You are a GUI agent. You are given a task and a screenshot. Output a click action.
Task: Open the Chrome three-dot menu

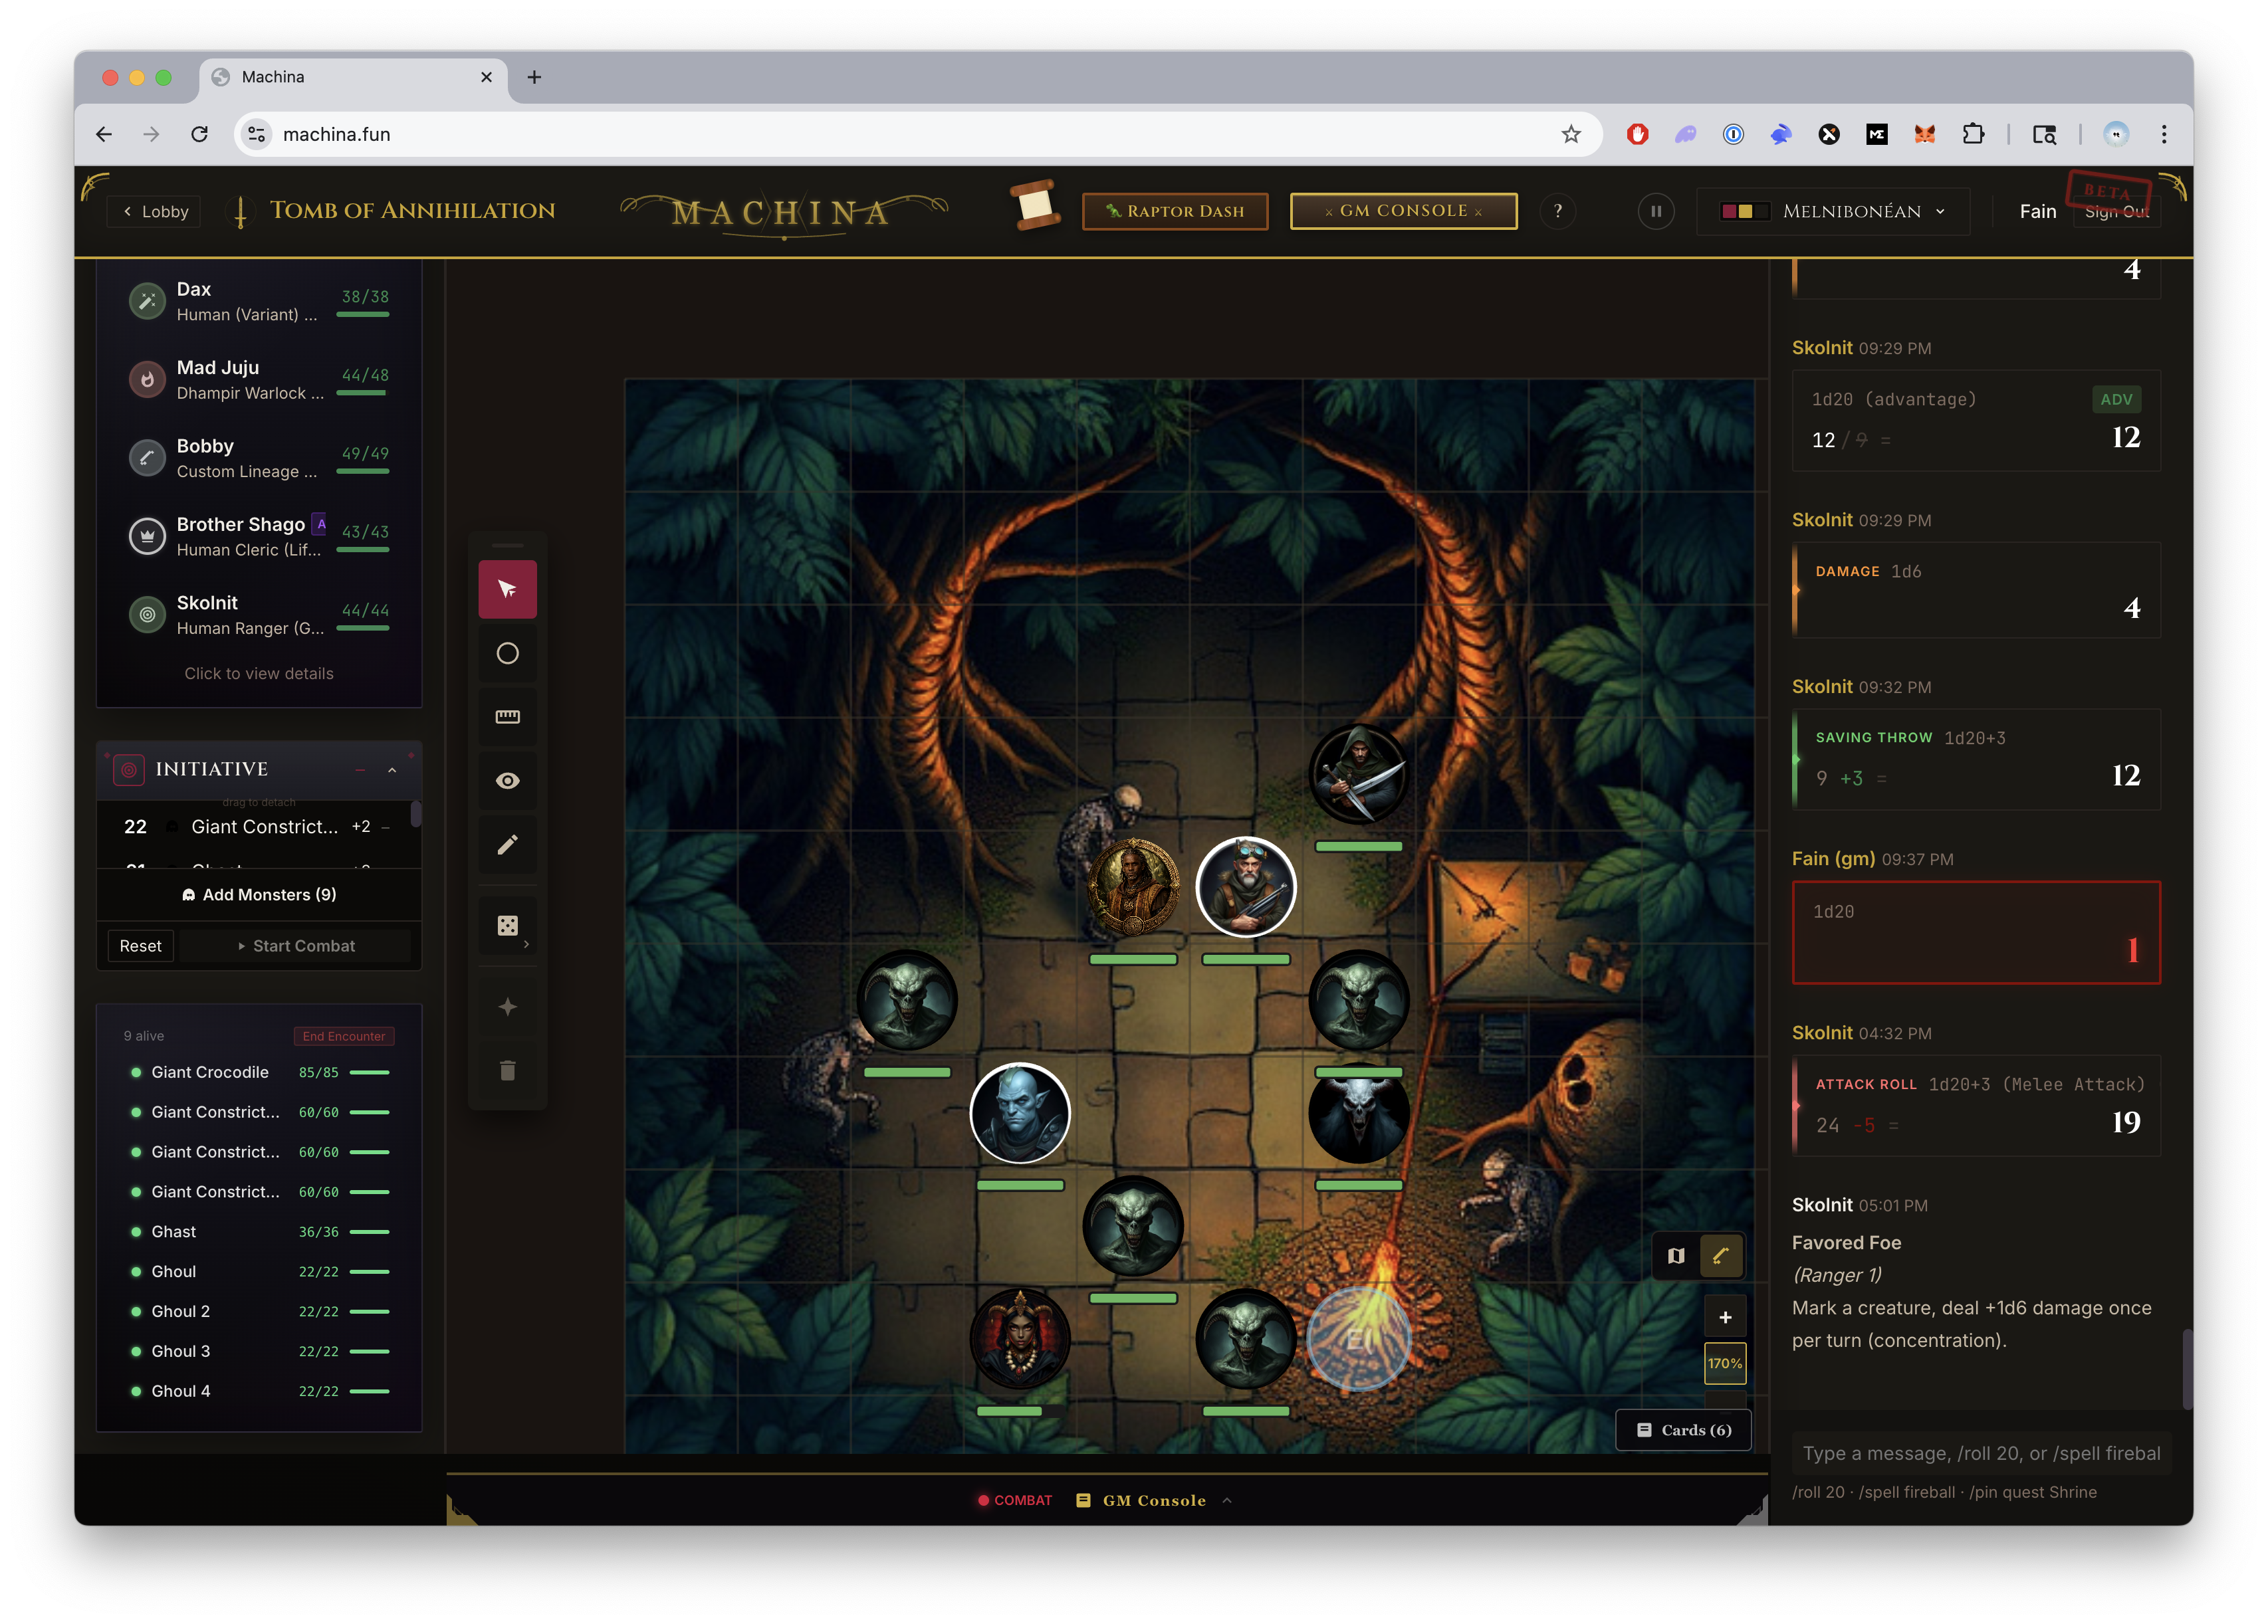2164,134
